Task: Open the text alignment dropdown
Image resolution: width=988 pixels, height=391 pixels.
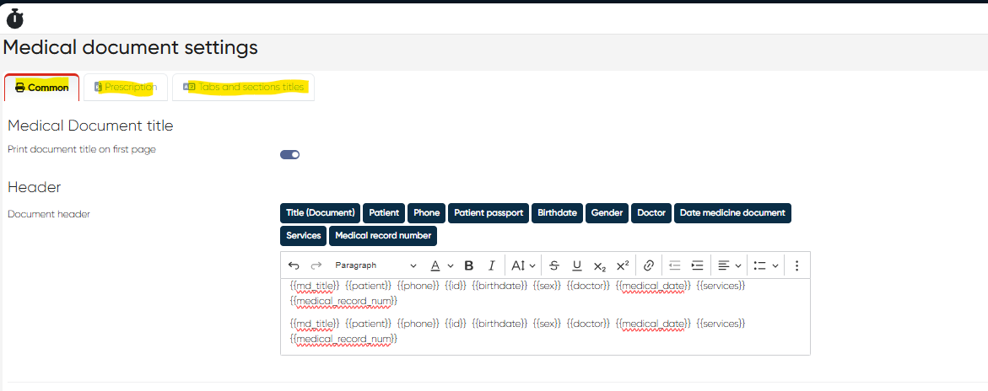Action: (729, 265)
